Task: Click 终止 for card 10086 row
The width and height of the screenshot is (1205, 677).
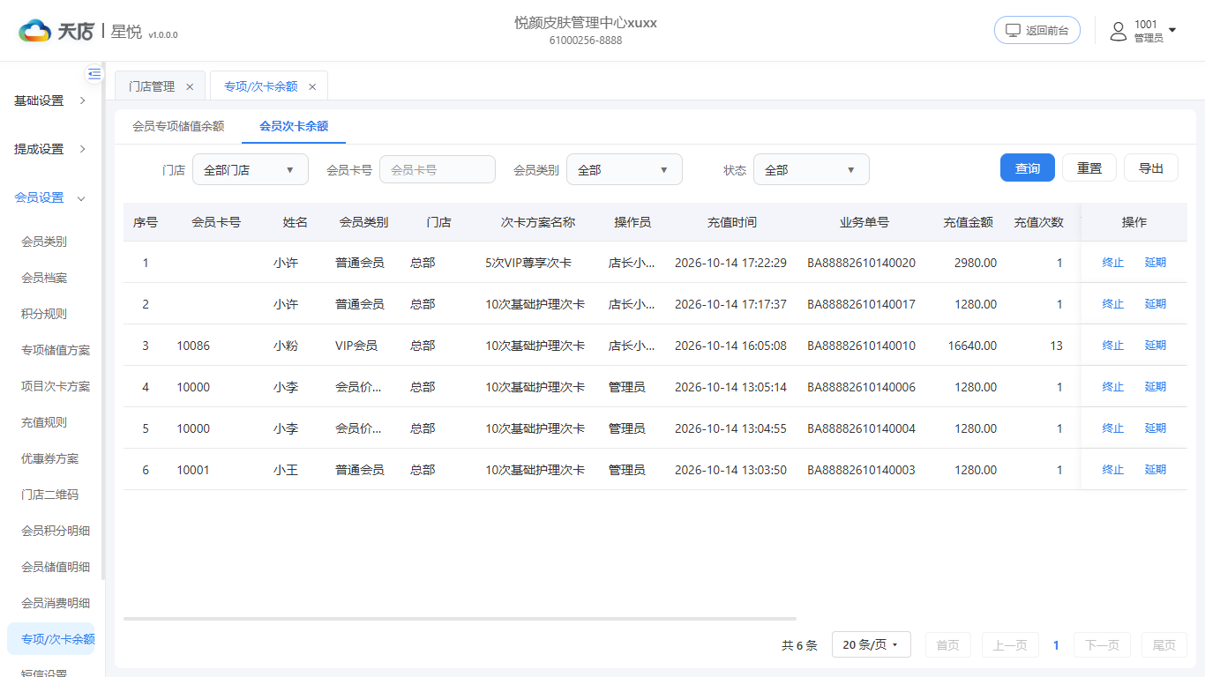Action: (1113, 346)
